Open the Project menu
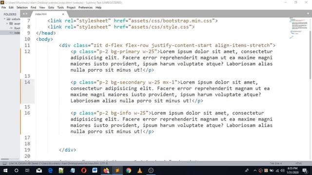312x175 pixels. pyautogui.click(x=71, y=8)
